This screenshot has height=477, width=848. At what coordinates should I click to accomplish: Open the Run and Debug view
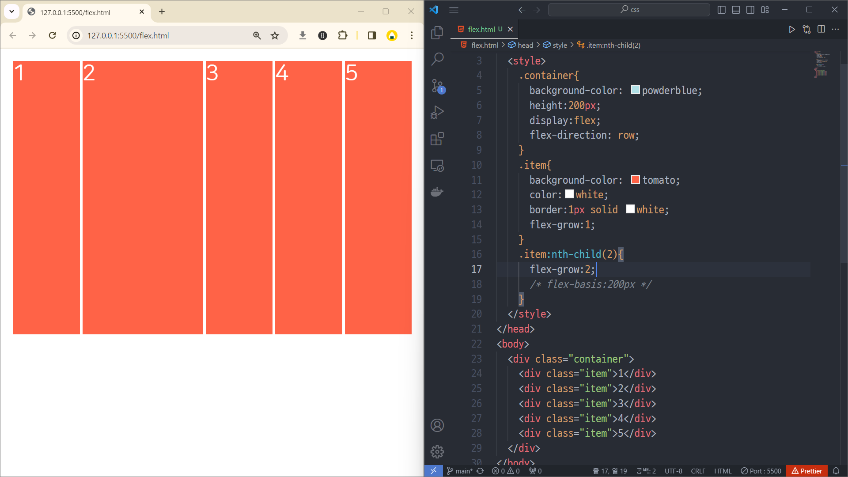coord(437,112)
